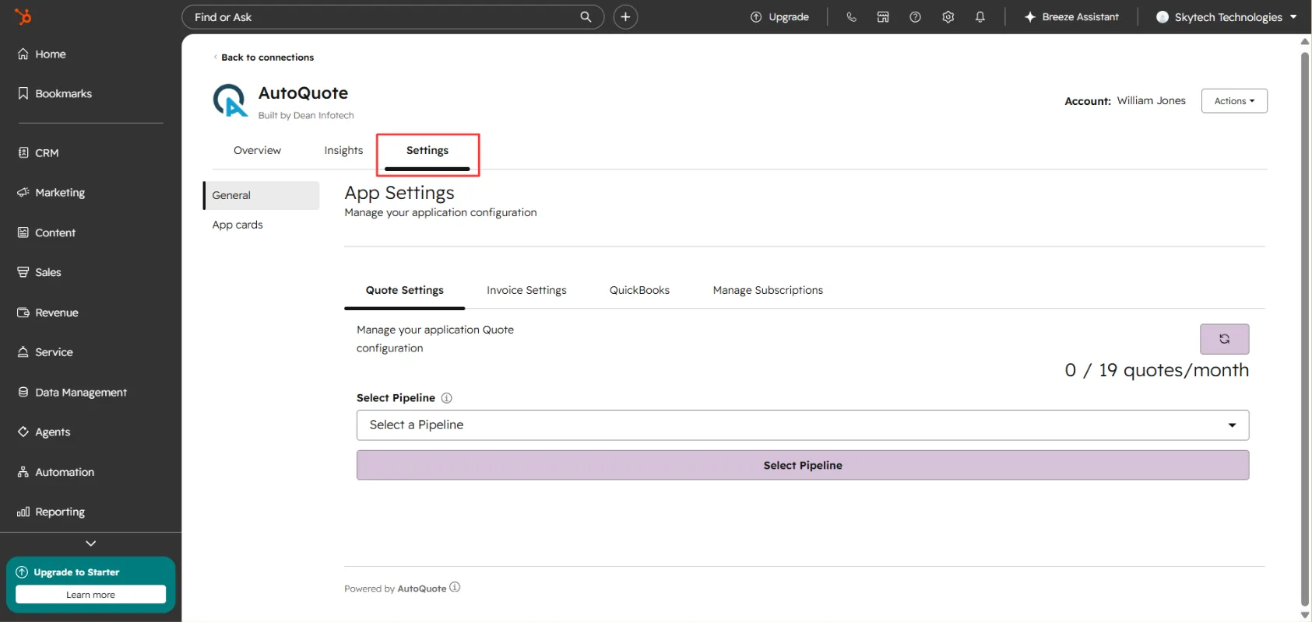Open the marketplace storefront icon
This screenshot has width=1312, height=622.
883,17
